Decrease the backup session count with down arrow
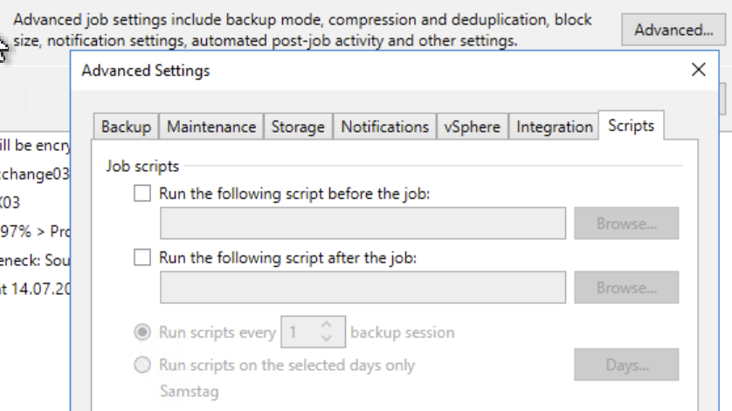Screen dimensions: 732x411 pos(327,339)
